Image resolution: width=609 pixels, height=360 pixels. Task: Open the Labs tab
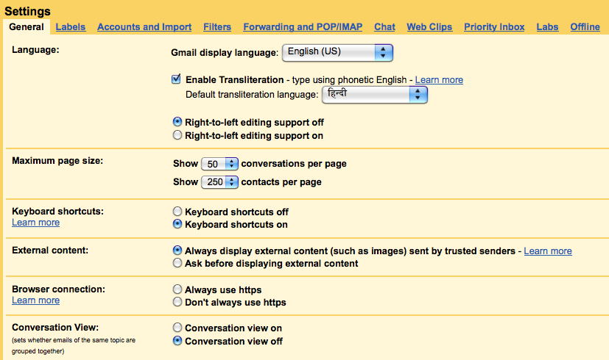pos(547,27)
